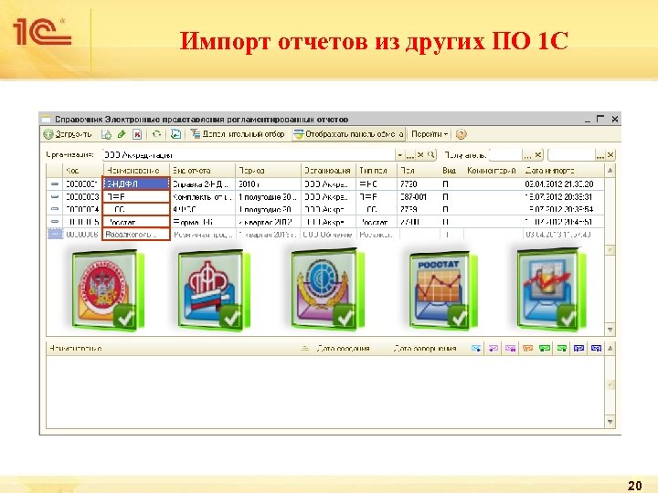Image resolution: width=658 pixels, height=493 pixels.
Task: Clear the Получатель field with its X
Action: [x=538, y=155]
